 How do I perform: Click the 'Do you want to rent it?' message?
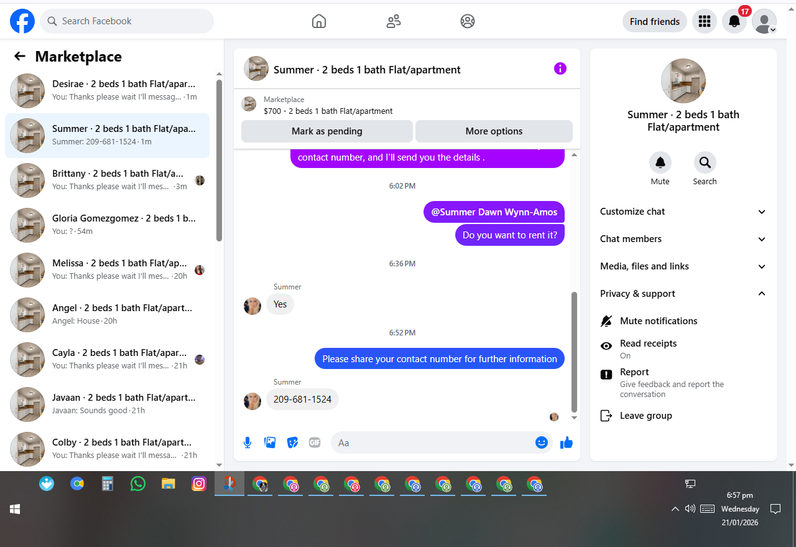510,235
